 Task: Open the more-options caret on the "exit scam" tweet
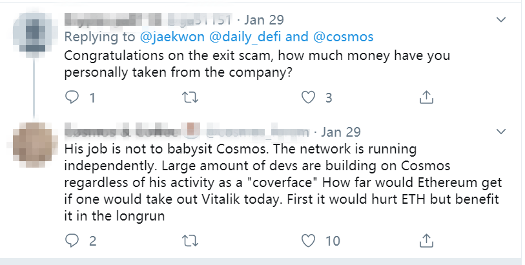pyautogui.click(x=500, y=19)
